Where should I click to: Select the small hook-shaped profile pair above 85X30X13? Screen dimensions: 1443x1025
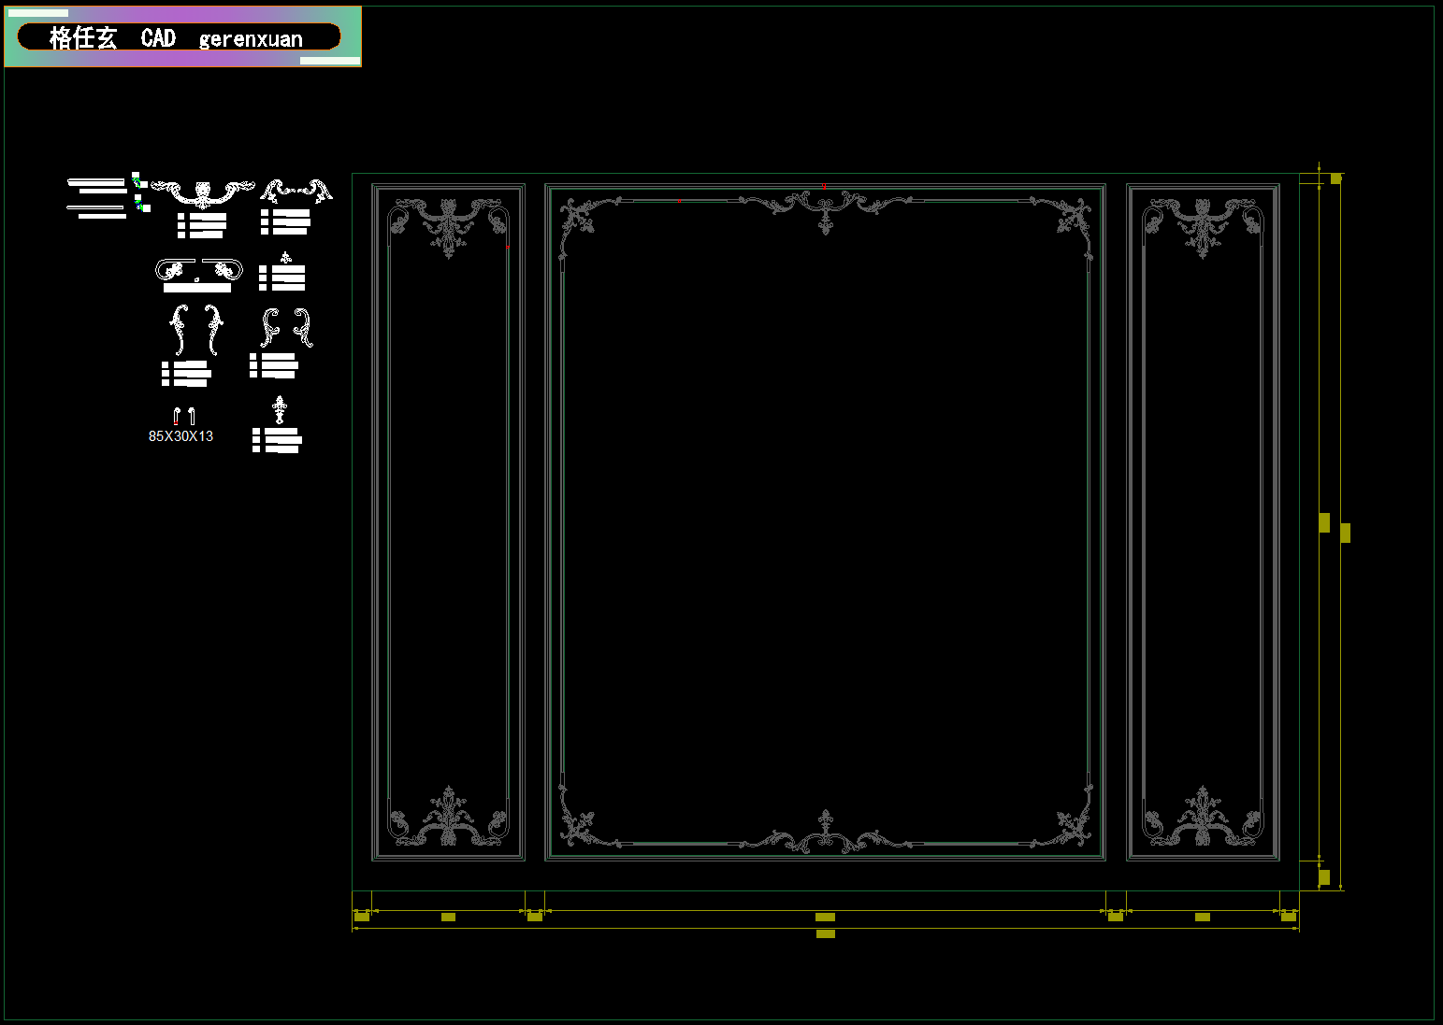tap(183, 416)
